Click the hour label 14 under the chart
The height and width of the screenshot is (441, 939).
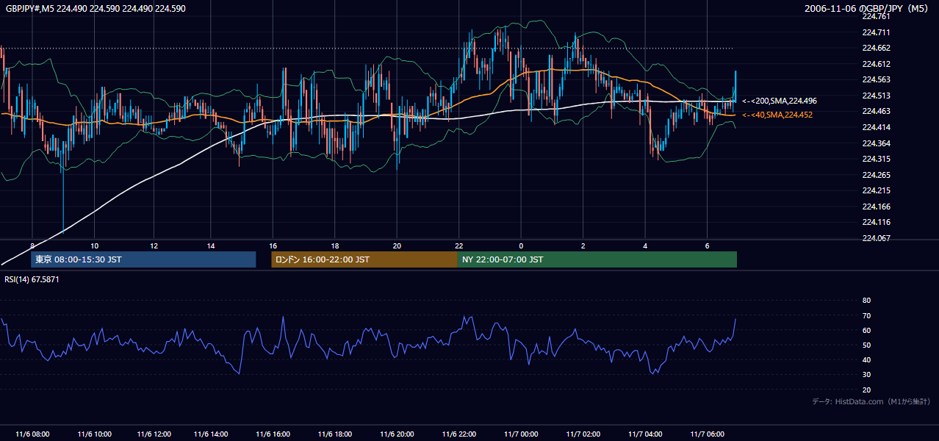click(x=211, y=245)
